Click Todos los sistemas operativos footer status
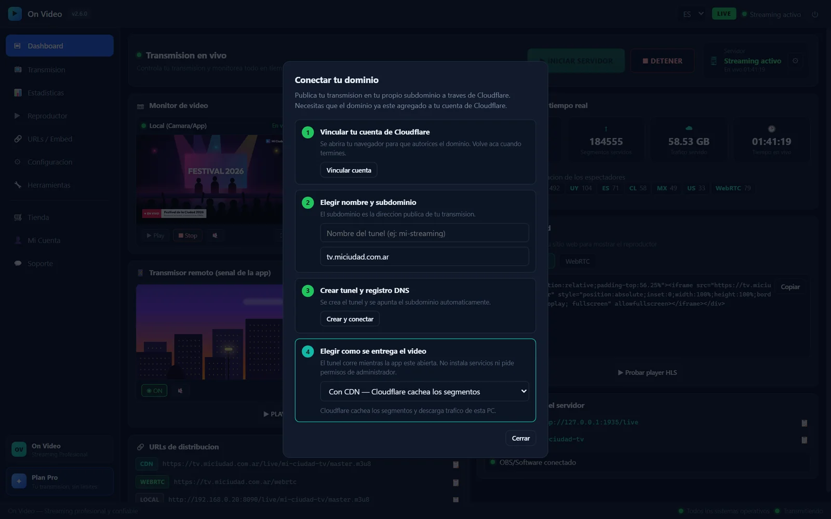Screen dimensions: 831x519 coord(728,511)
